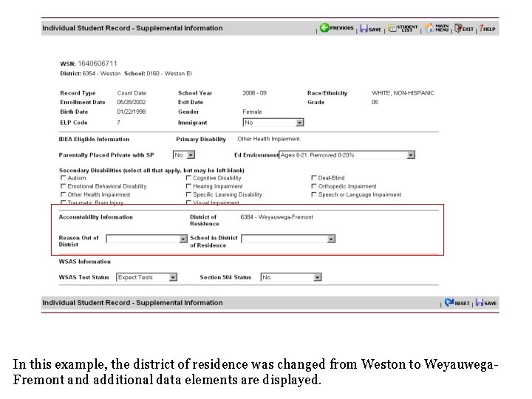
Task: Check Emotional Behavioral Disability checkbox
Action: pos(63,186)
